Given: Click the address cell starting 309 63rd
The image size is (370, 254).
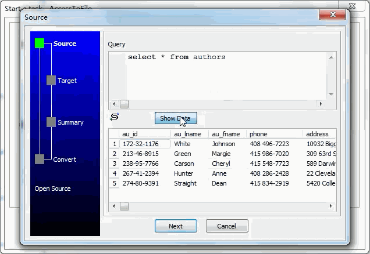Looking at the screenshot, I should (319, 154).
